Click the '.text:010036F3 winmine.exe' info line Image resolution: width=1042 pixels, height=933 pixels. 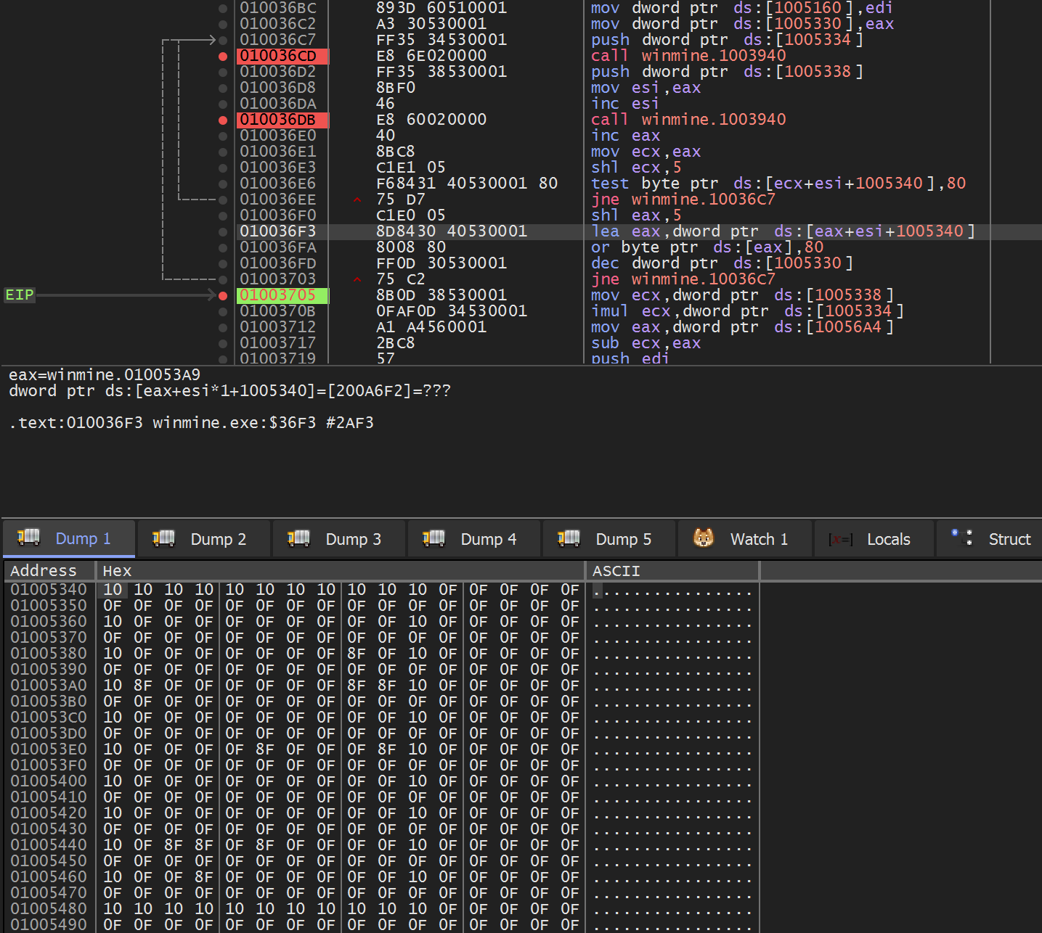(x=192, y=423)
